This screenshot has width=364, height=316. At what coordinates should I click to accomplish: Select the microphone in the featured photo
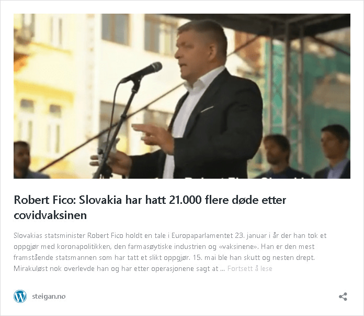(x=141, y=72)
